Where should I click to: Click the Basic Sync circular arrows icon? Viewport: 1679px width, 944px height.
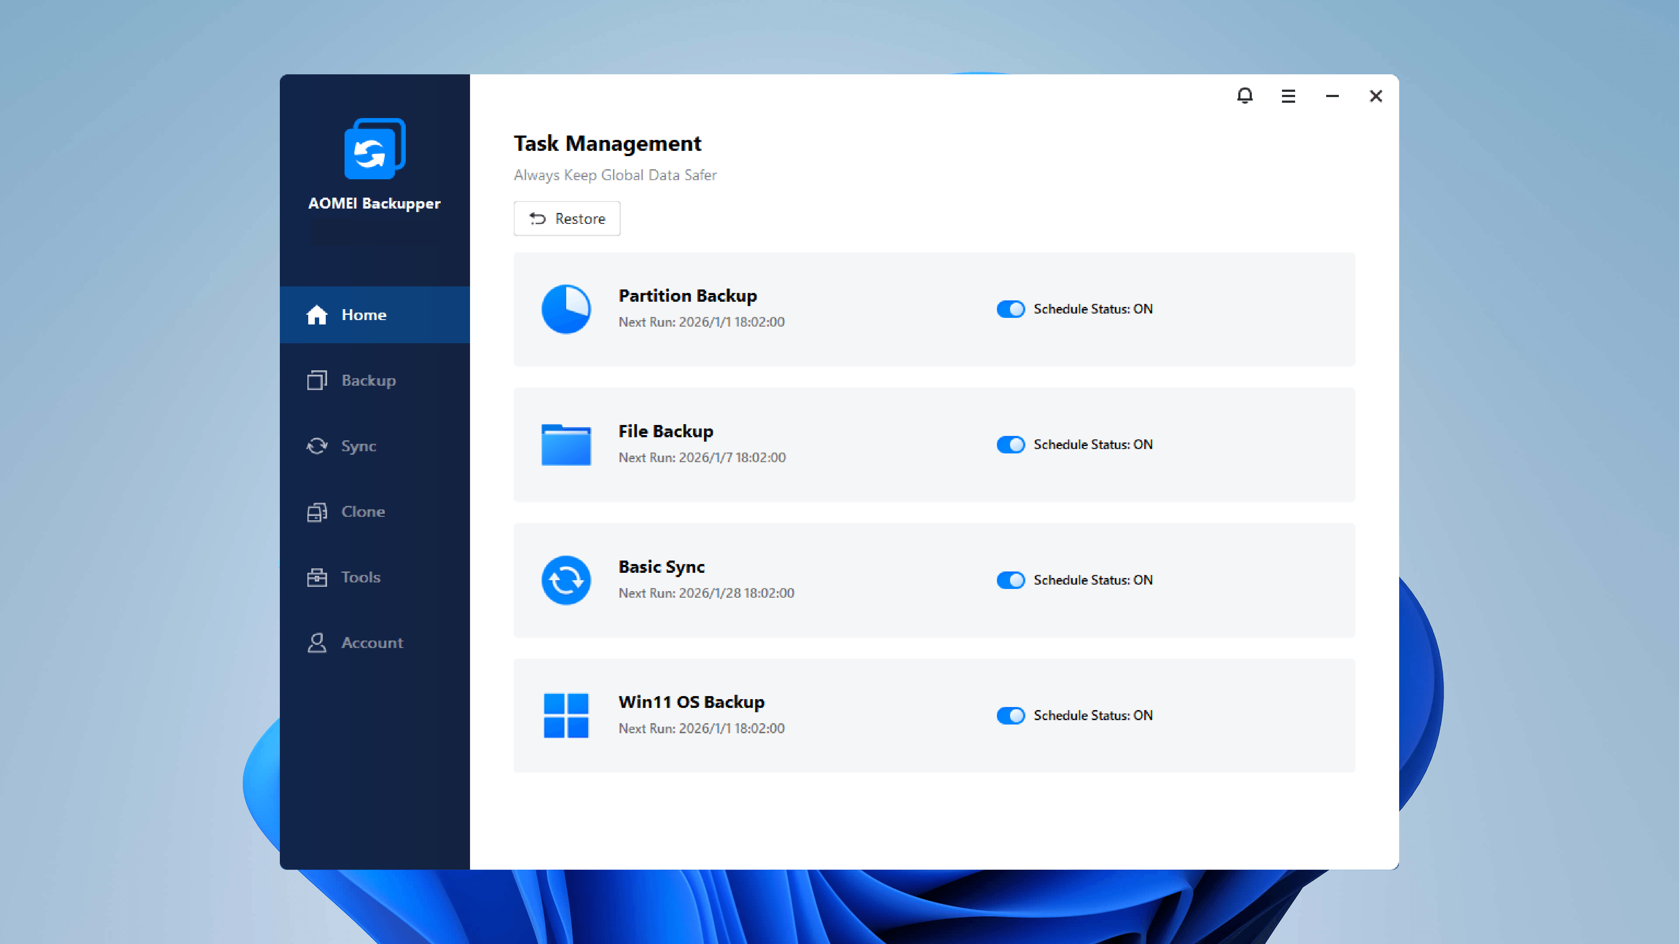point(566,580)
